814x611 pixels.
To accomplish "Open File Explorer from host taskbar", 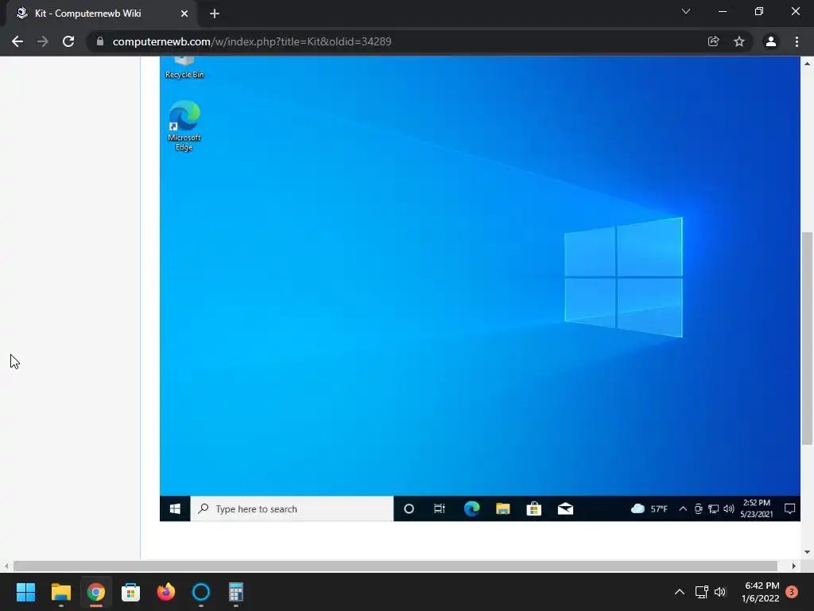I will pyautogui.click(x=60, y=592).
